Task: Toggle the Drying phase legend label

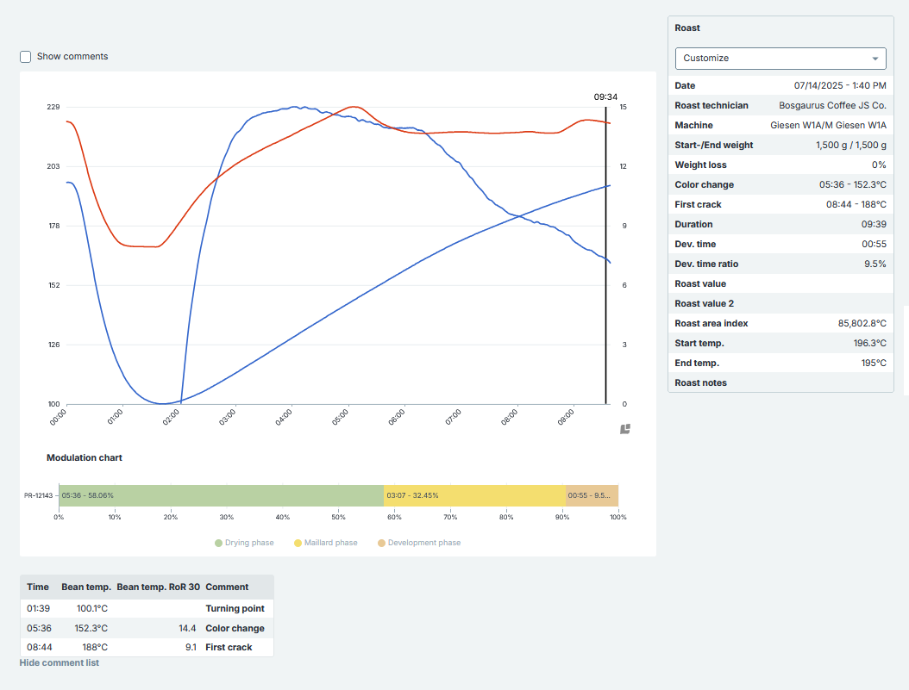Action: [249, 543]
